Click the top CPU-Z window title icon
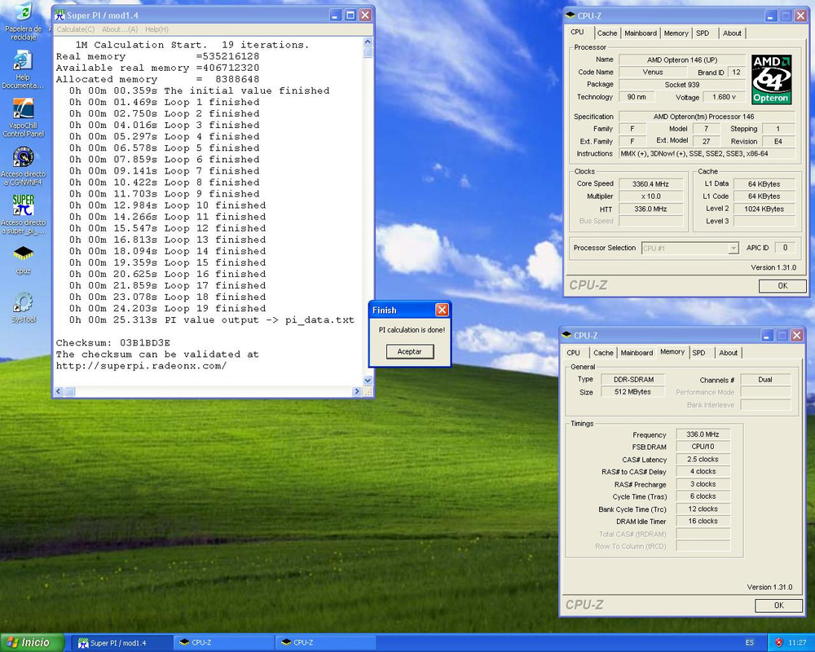815x652 pixels. (570, 15)
